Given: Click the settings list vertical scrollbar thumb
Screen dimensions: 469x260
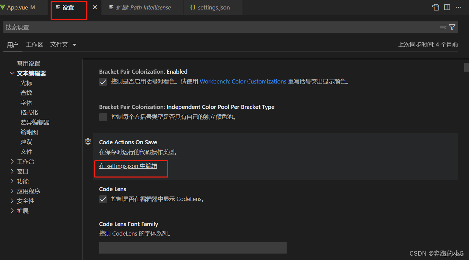Looking at the screenshot, I should (x=466, y=67).
